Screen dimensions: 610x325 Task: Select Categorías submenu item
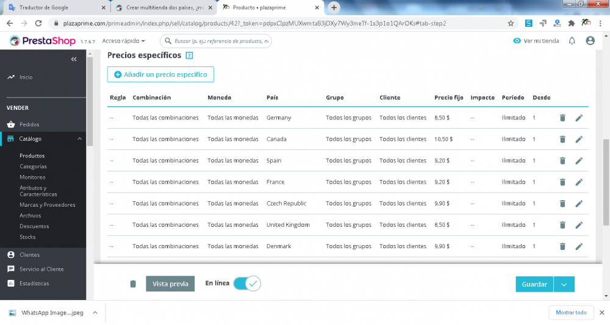33,166
